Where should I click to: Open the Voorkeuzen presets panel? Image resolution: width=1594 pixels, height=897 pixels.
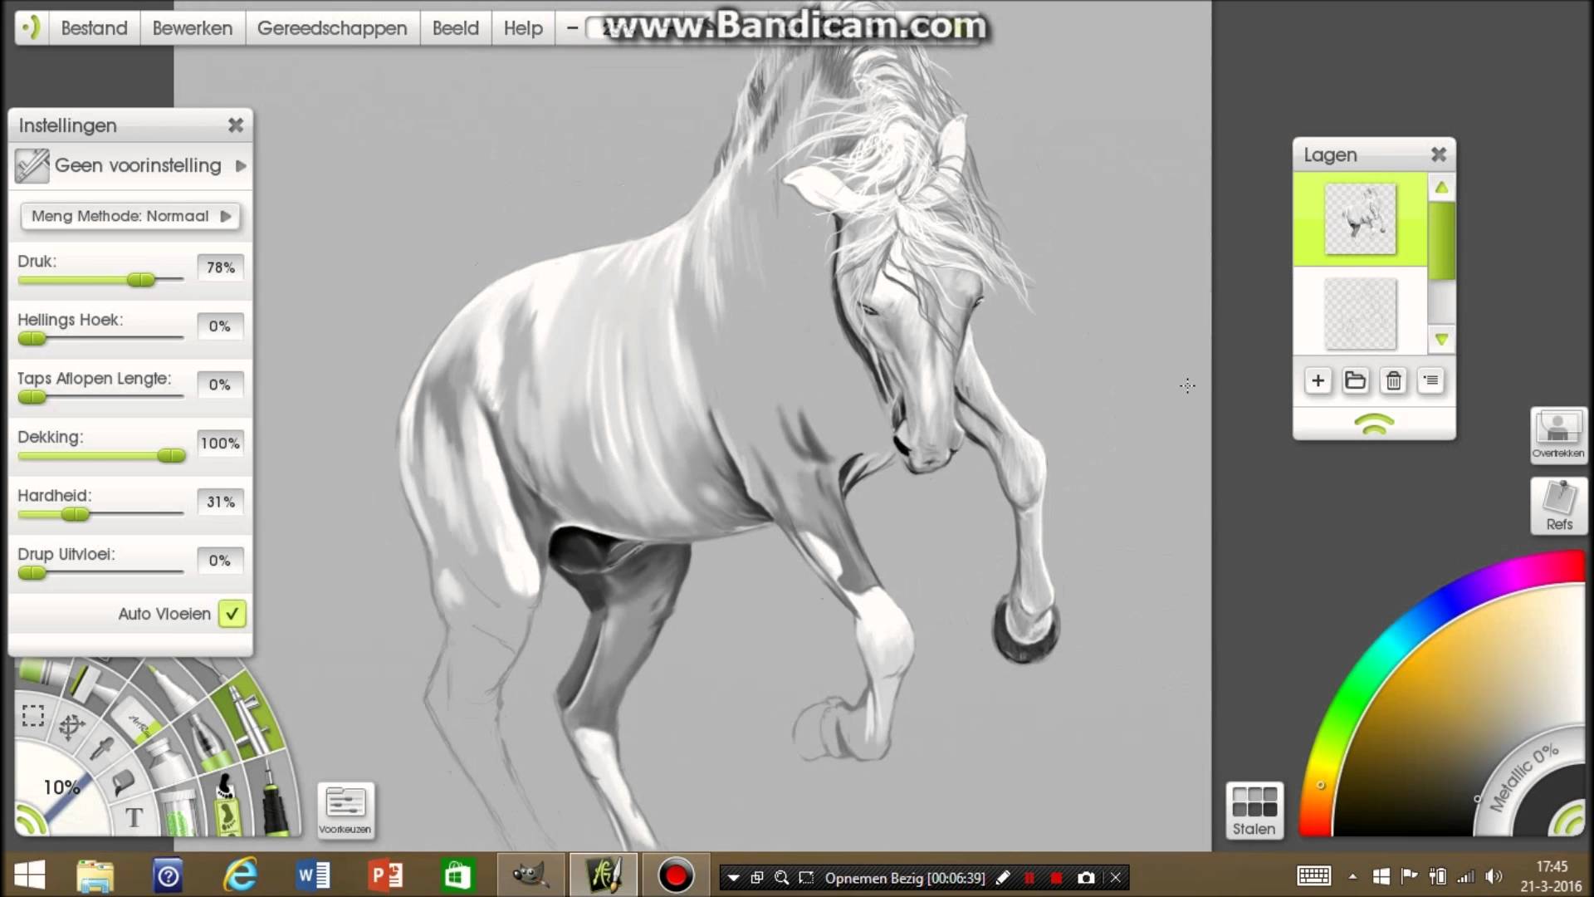pos(346,810)
